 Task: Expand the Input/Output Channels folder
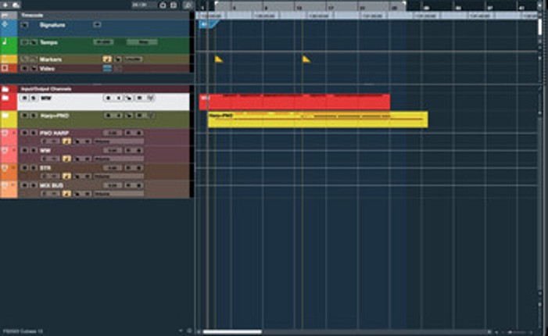click(x=6, y=89)
